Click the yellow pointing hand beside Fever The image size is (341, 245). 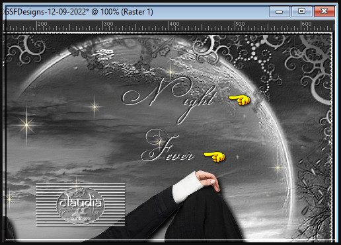click(214, 157)
